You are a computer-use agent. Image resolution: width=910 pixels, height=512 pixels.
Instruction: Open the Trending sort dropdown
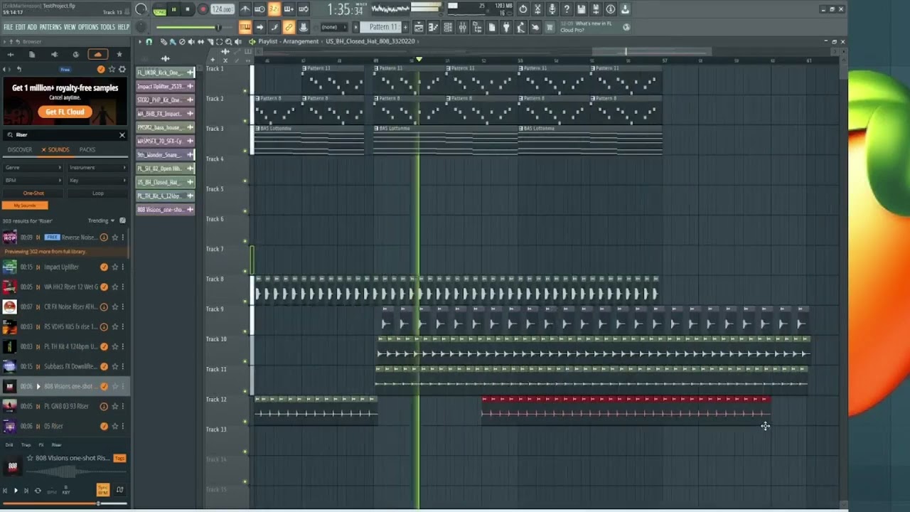[101, 220]
